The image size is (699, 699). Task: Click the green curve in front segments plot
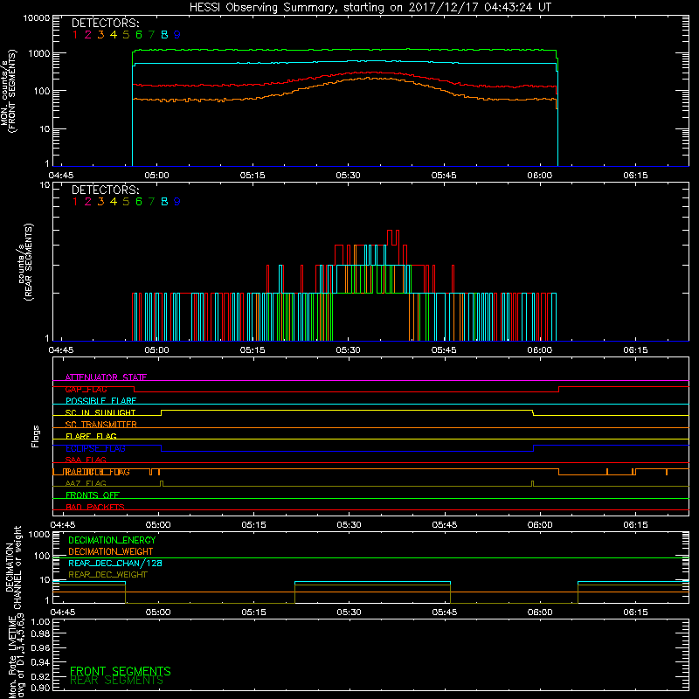pyautogui.click(x=345, y=50)
